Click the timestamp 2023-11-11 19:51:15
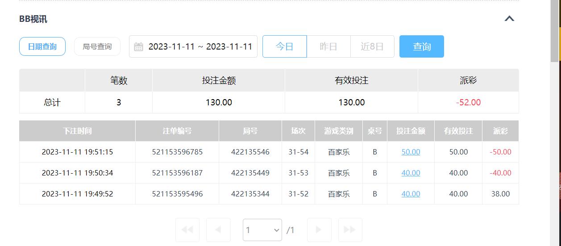The height and width of the screenshot is (246, 561). coord(77,152)
